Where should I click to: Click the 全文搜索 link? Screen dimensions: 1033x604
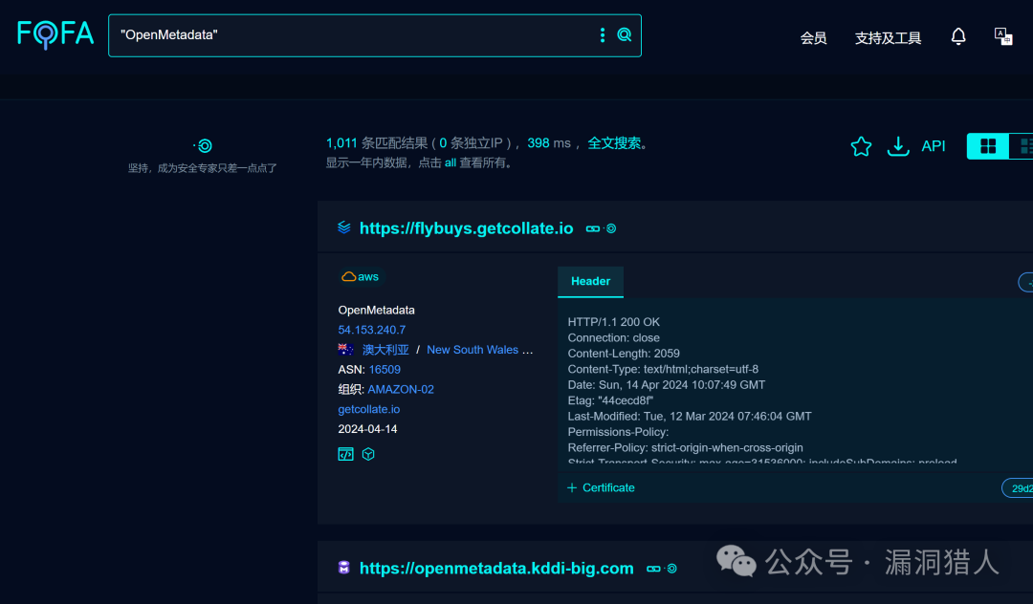pos(614,142)
